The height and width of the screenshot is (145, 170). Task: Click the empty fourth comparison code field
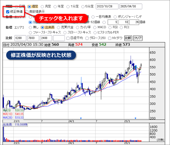[59, 38]
